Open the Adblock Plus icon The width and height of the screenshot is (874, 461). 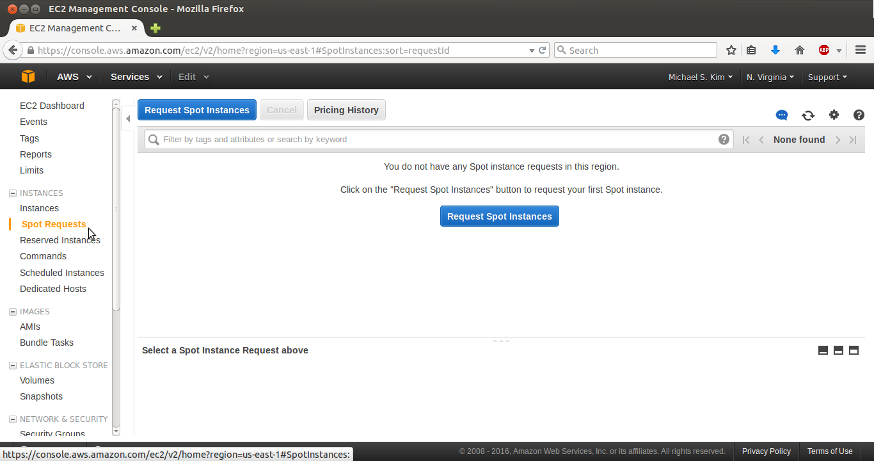point(824,50)
